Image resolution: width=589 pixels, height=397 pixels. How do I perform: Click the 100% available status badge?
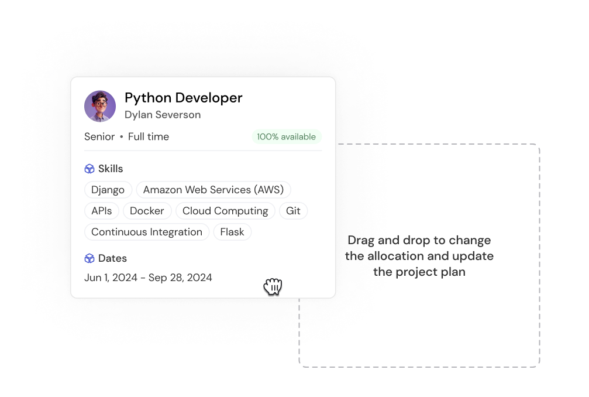pyautogui.click(x=287, y=137)
